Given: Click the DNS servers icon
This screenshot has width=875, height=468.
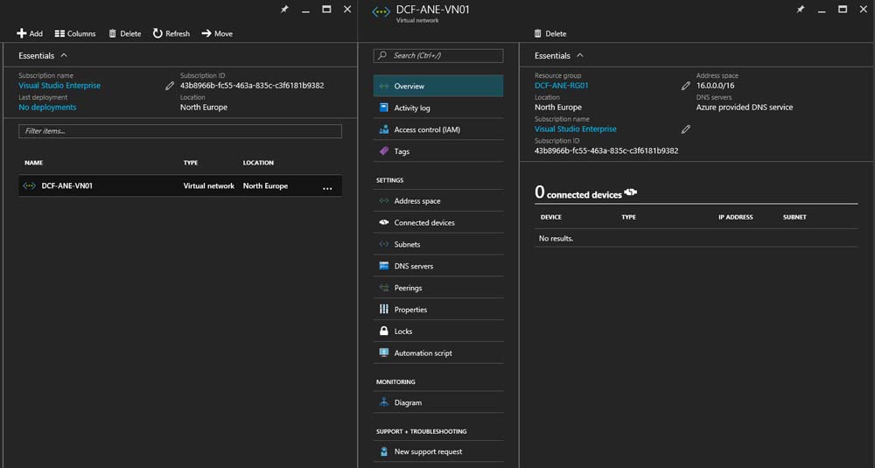Looking at the screenshot, I should click(384, 266).
